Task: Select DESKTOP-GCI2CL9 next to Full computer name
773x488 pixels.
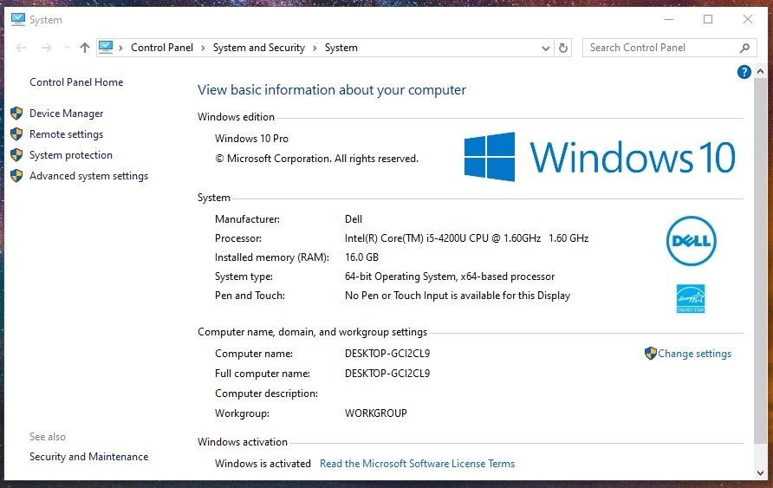Action: 387,374
